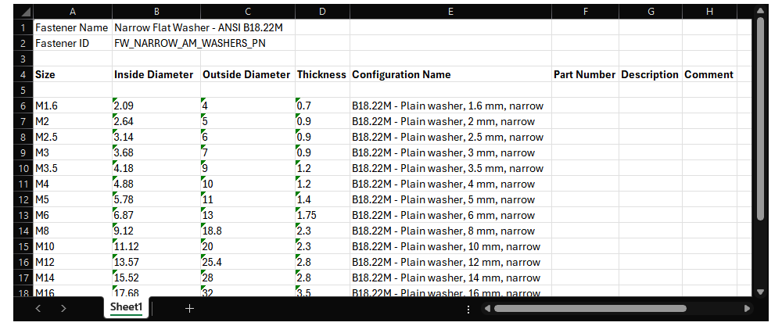Click the 'Description' header cell

[651, 75]
